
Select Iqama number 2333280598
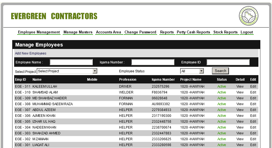tap(161, 145)
